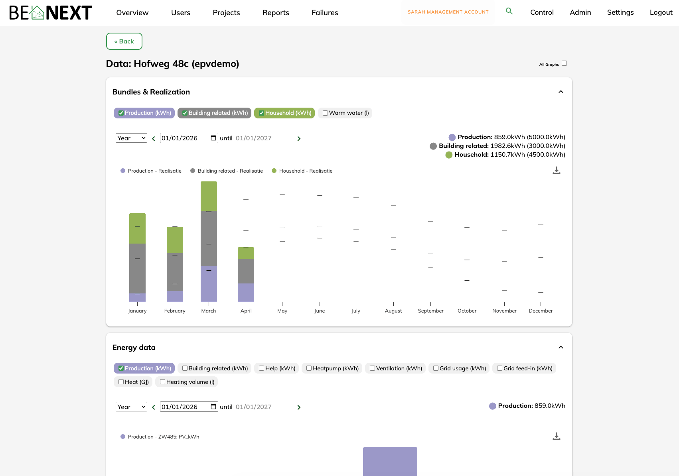Image resolution: width=679 pixels, height=476 pixels.
Task: Collapse the Bundles & Realization panel
Action: click(561, 92)
